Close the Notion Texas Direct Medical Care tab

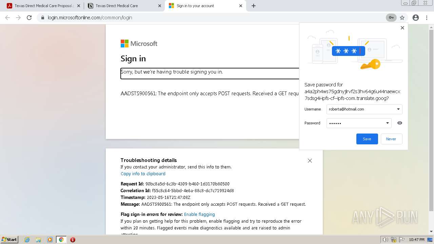(159, 6)
